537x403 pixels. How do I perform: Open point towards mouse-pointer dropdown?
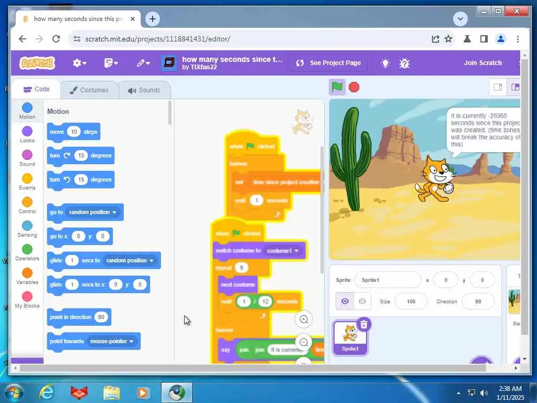[x=111, y=341]
